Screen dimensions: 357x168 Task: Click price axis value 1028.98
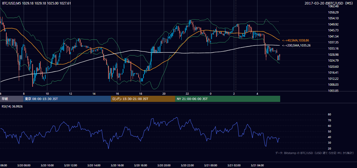pyautogui.click(x=334, y=55)
